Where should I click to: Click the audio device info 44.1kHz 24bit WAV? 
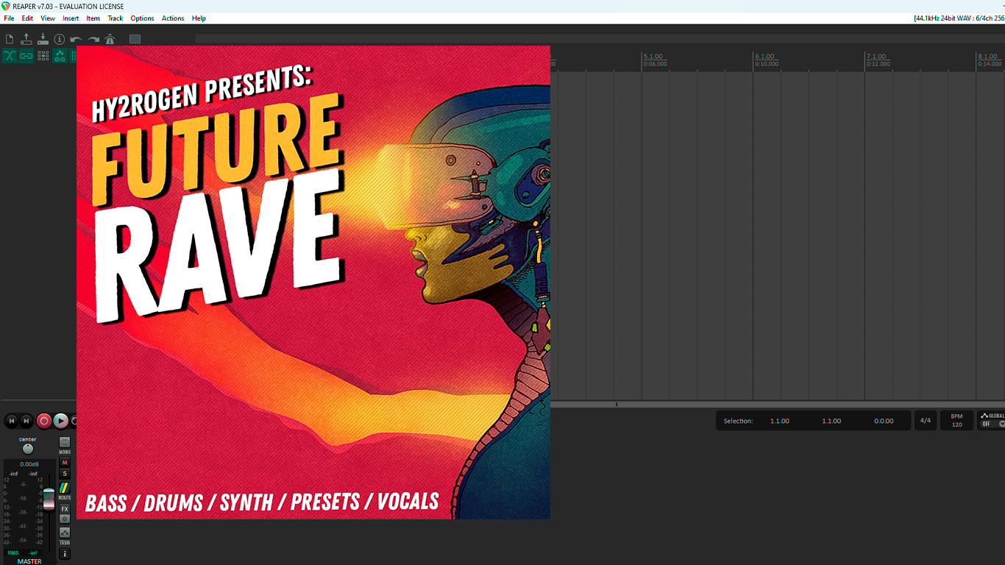[959, 18]
